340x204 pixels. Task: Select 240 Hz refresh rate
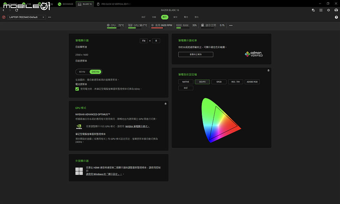click(95, 72)
